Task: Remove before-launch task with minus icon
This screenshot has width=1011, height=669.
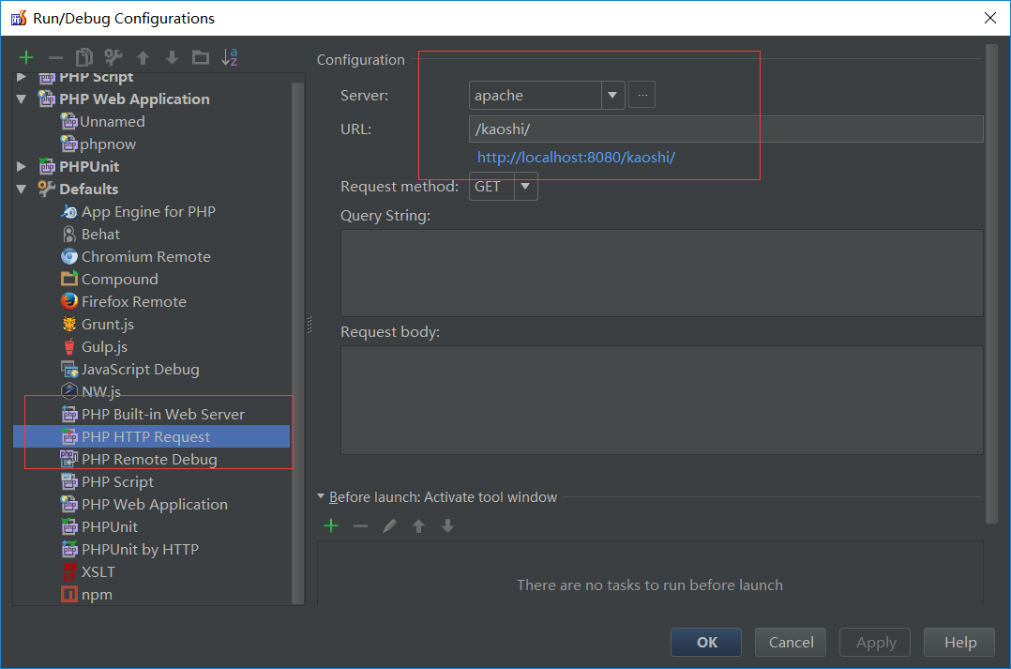Action: click(360, 526)
